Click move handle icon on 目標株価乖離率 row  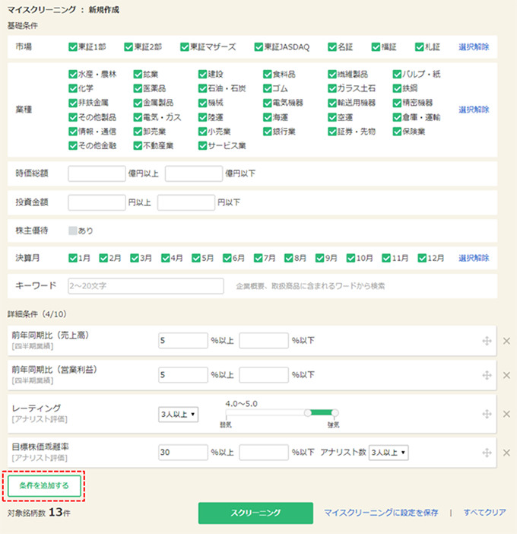[x=487, y=453]
